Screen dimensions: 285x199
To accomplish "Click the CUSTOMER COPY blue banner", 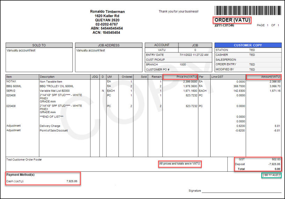I will coord(248,45).
